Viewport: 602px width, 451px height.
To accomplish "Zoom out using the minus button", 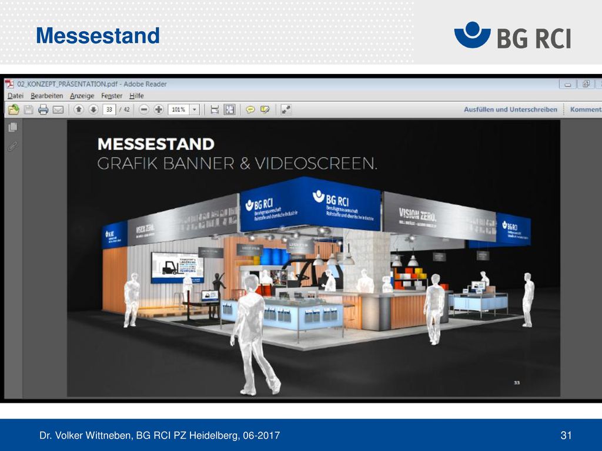I will pos(143,110).
